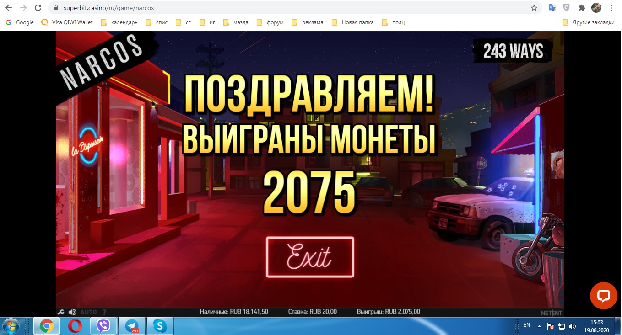
Task: Open the Action Center flag icon
Action: coord(551,326)
